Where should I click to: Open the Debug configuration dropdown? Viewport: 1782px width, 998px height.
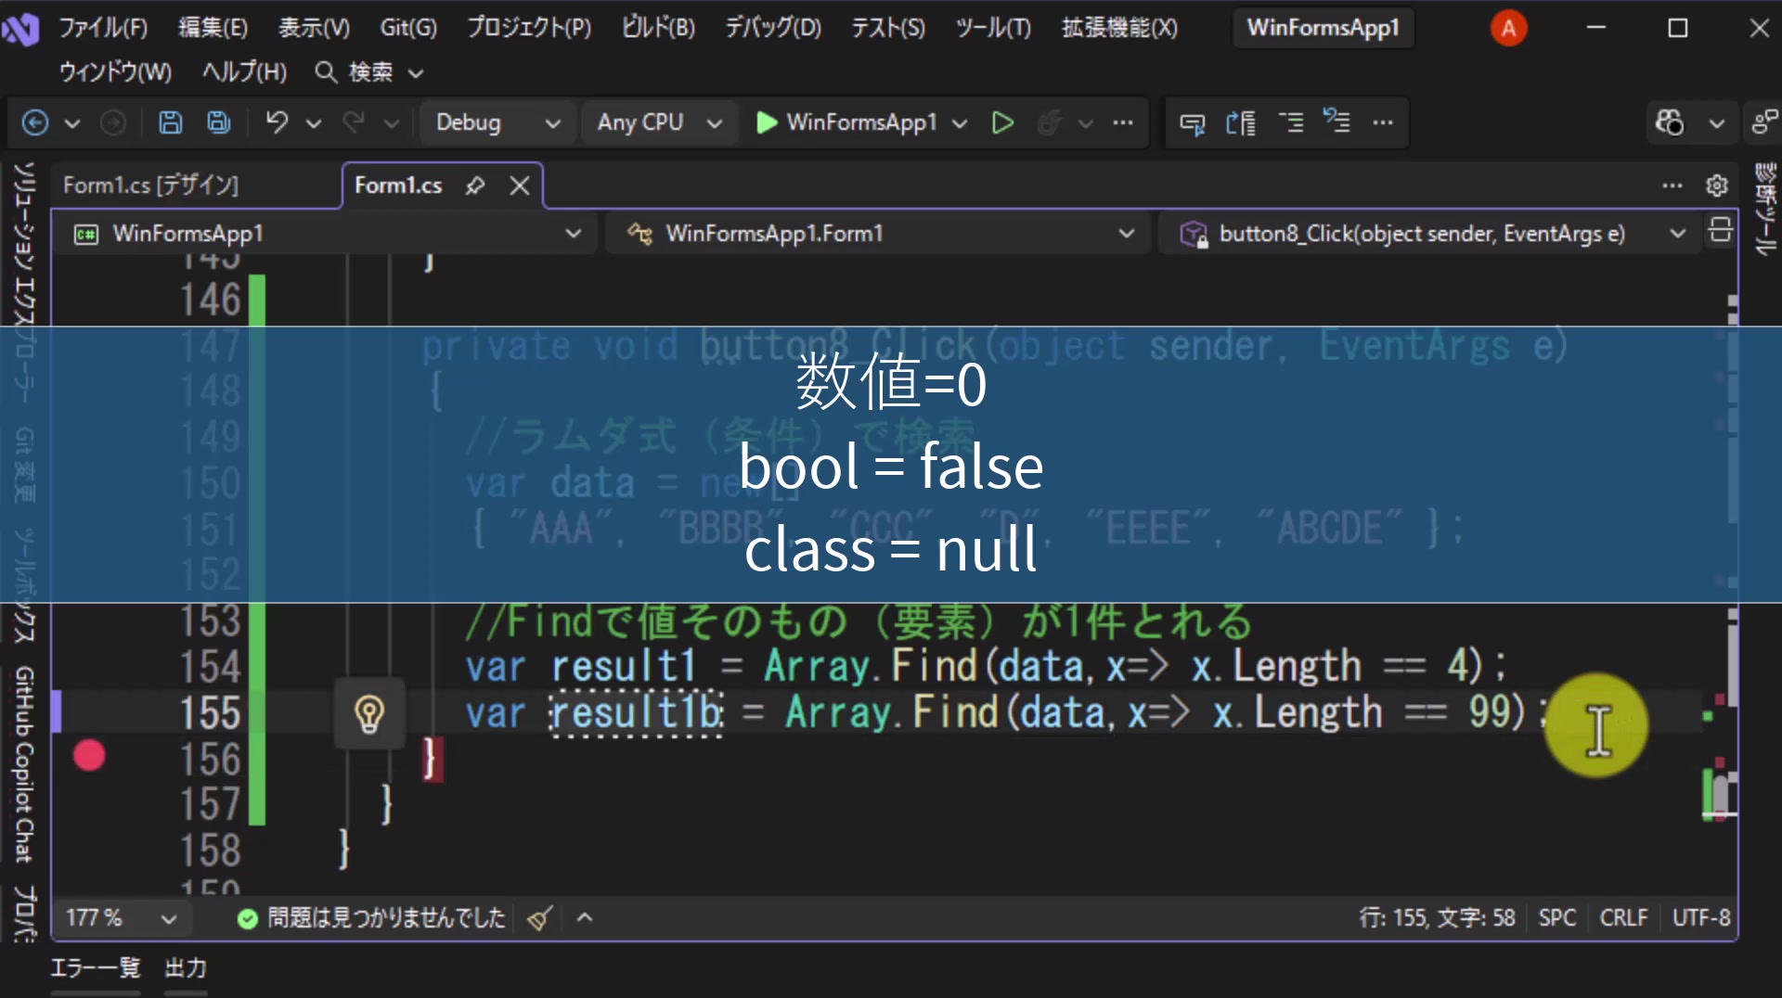point(498,122)
